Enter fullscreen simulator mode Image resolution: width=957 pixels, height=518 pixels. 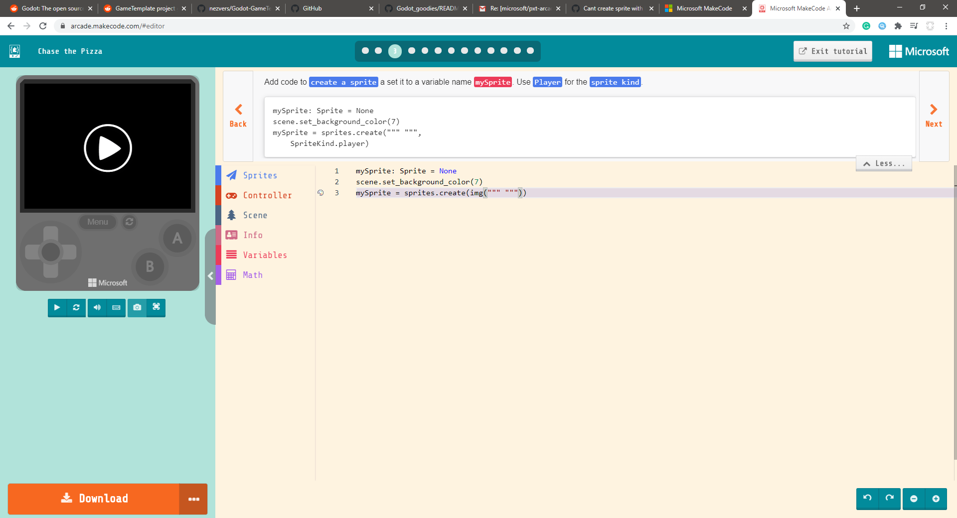tap(156, 308)
